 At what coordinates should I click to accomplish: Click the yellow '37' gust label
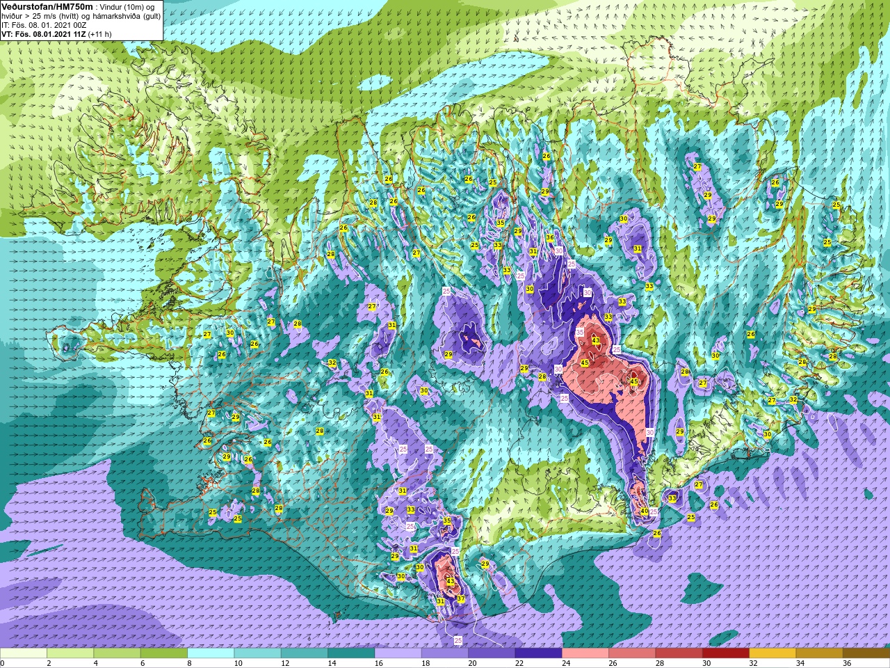click(461, 598)
